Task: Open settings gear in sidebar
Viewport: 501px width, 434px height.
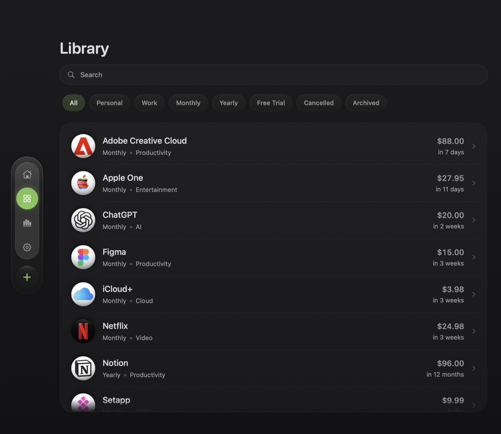Action: coord(27,247)
